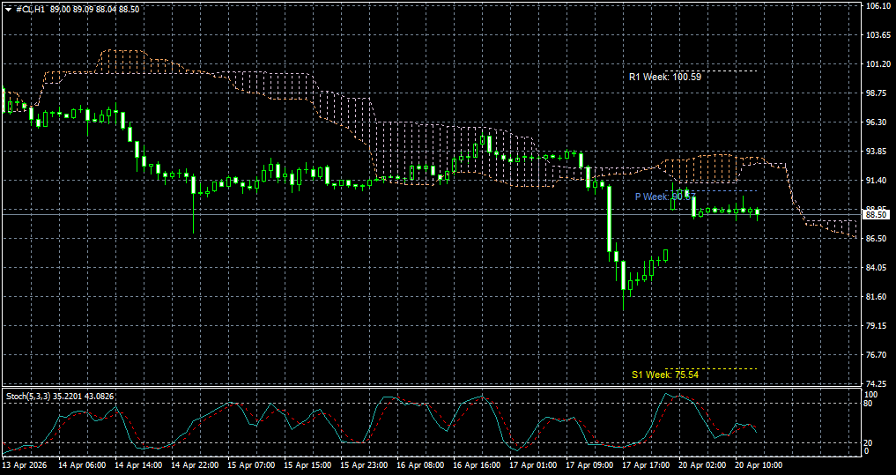
Task: Click the 84.05 price axis label
Action: [877, 268]
